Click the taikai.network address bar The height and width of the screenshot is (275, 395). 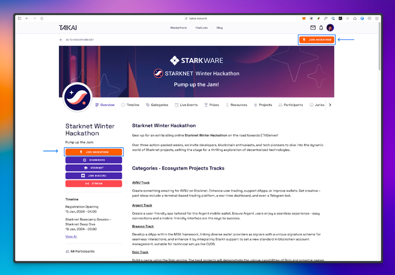[x=197, y=18]
